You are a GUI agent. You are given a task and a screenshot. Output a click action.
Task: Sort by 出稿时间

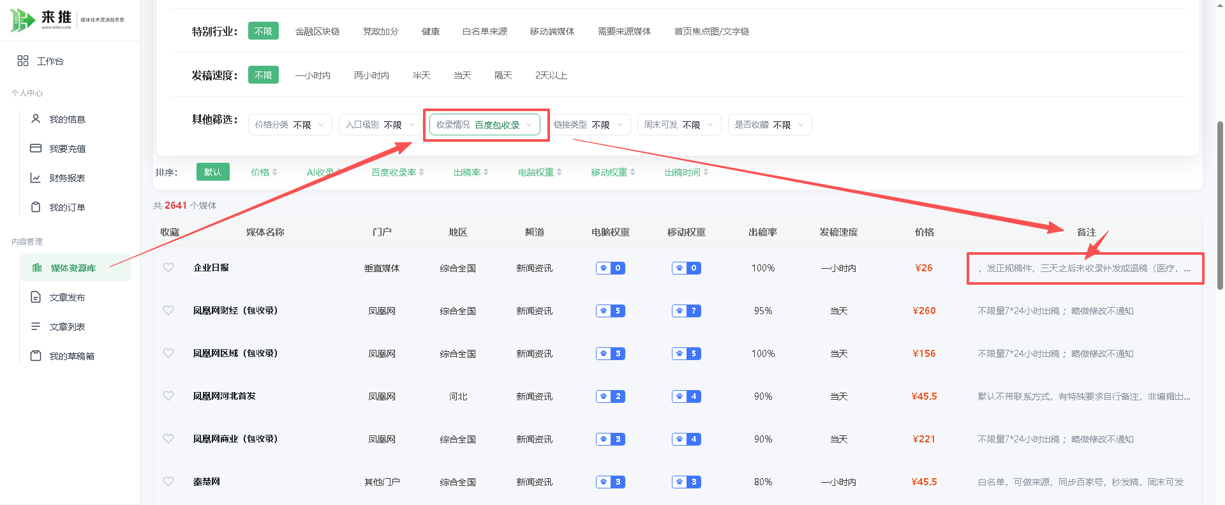point(687,172)
